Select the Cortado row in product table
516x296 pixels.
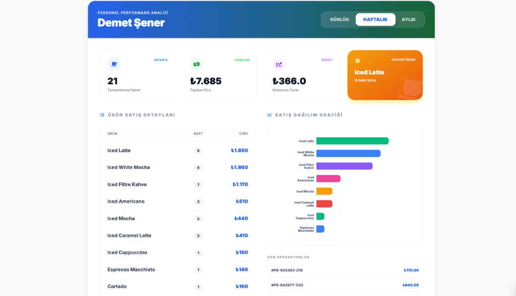pos(177,286)
